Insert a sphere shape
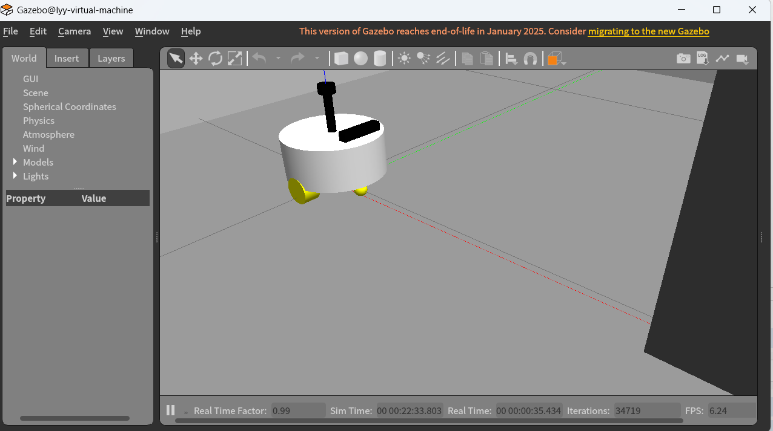 [360, 59]
